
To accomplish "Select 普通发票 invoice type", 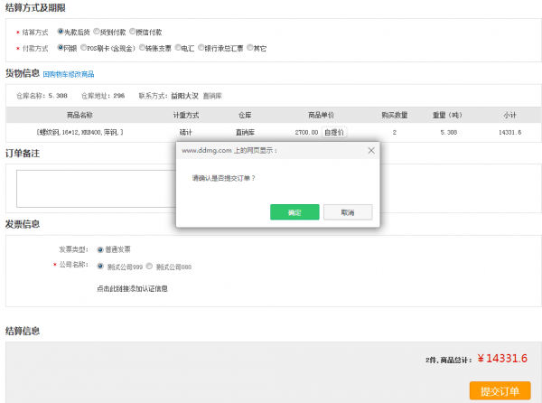I will tap(99, 249).
